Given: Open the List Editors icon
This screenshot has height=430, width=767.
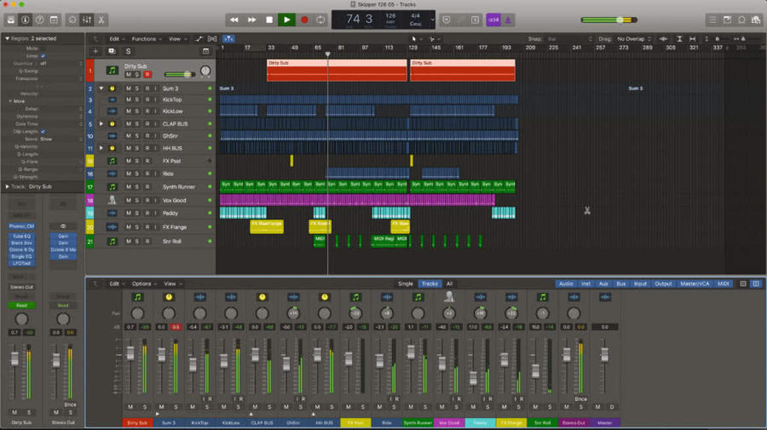Looking at the screenshot, I should coord(712,20).
